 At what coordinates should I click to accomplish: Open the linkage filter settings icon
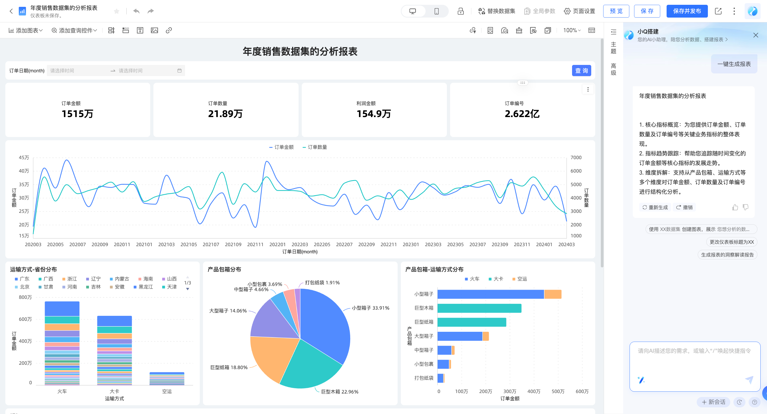click(x=473, y=30)
